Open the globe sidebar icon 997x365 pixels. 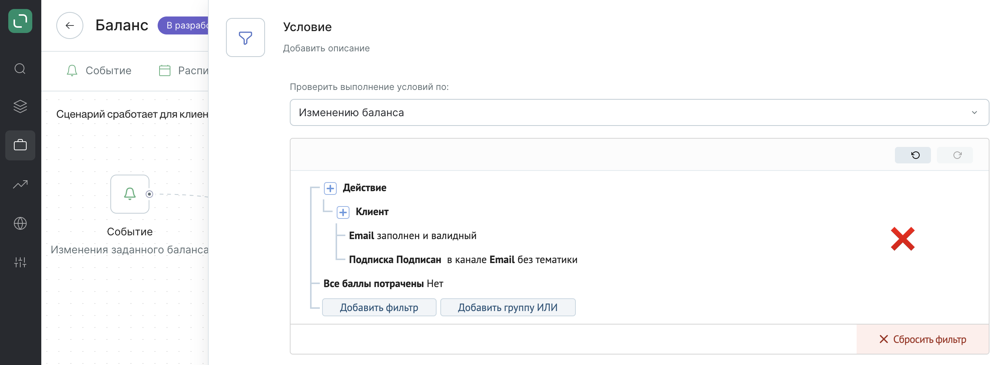tap(20, 223)
